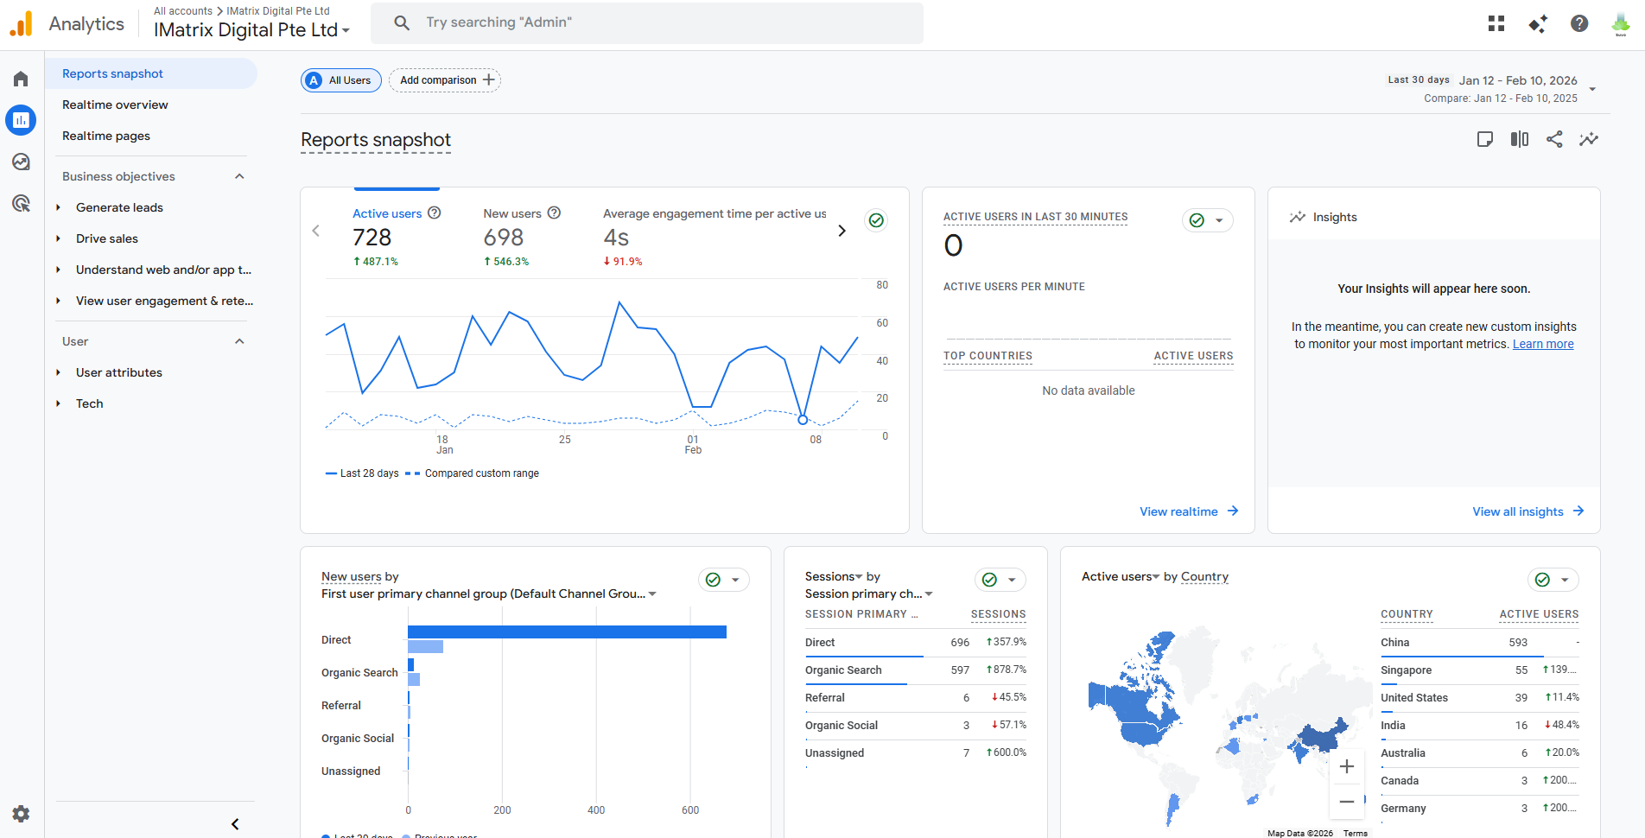Open the Edit comparisons icon

[1520, 139]
